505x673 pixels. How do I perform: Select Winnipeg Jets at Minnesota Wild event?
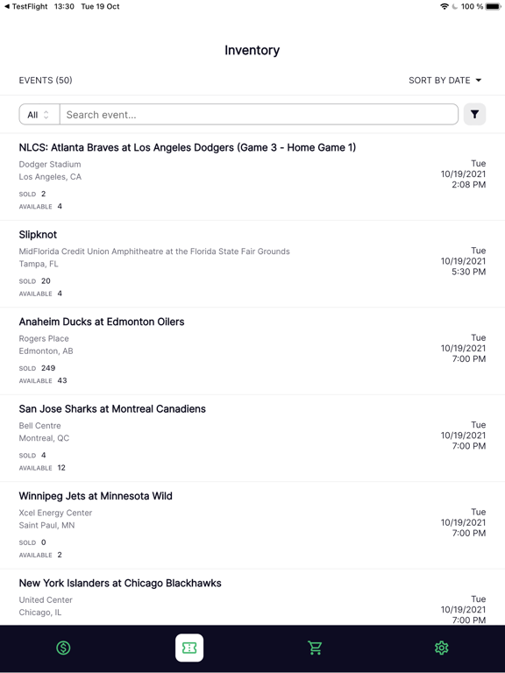click(x=252, y=526)
